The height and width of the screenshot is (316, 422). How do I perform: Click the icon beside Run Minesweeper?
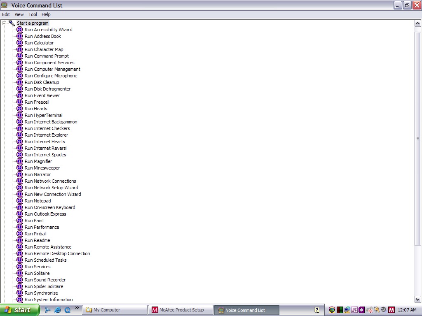coord(19,168)
